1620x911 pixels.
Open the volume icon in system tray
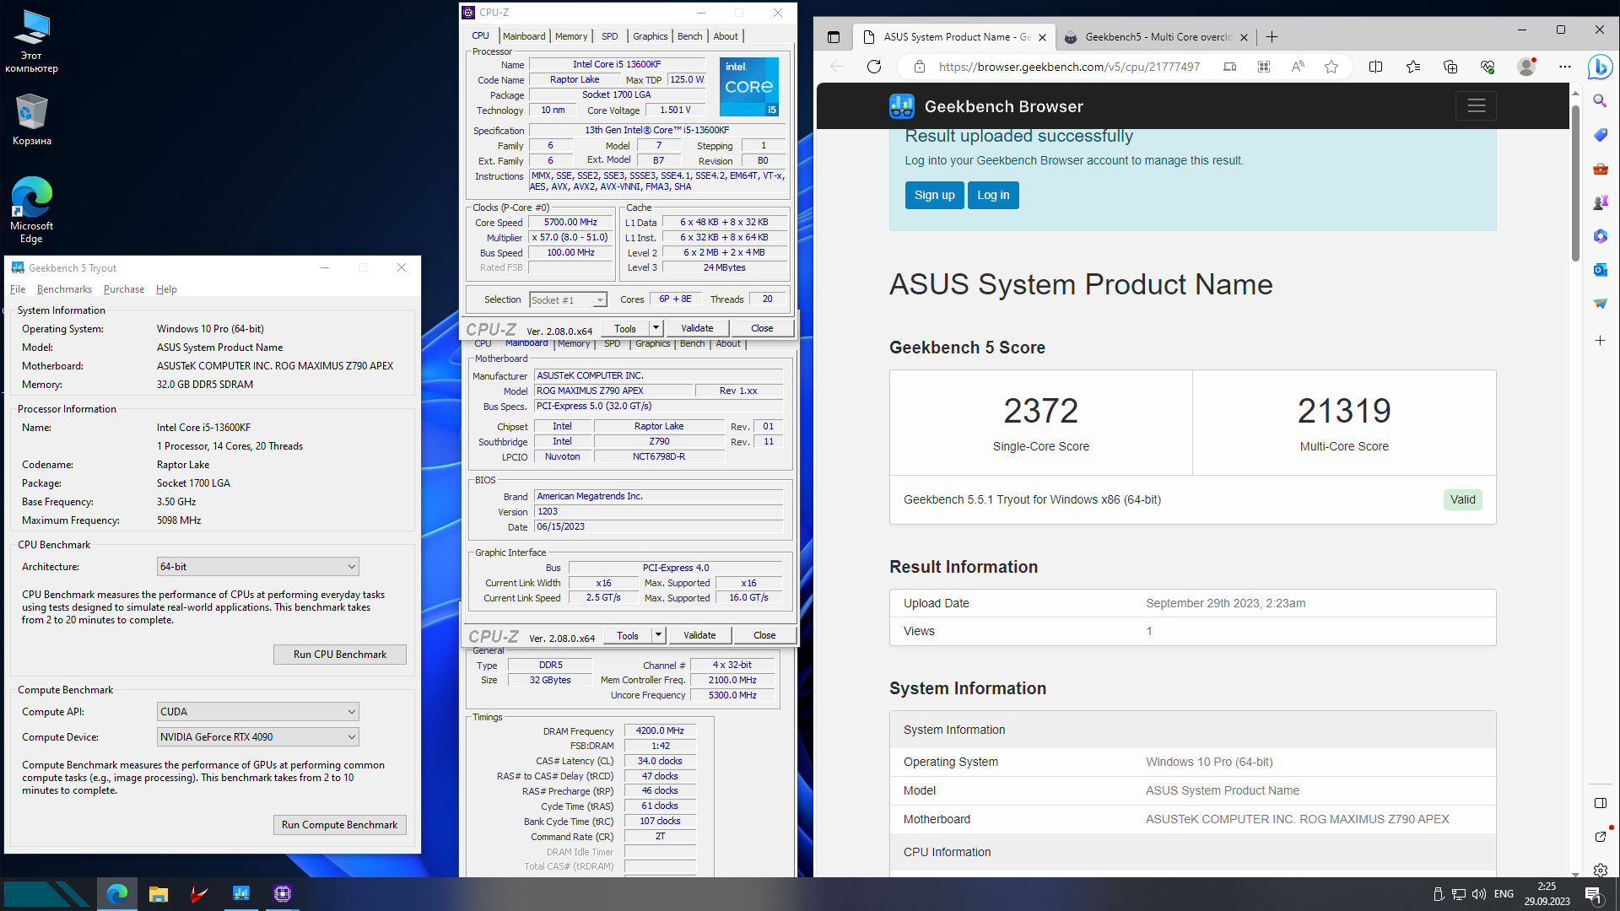(x=1478, y=894)
